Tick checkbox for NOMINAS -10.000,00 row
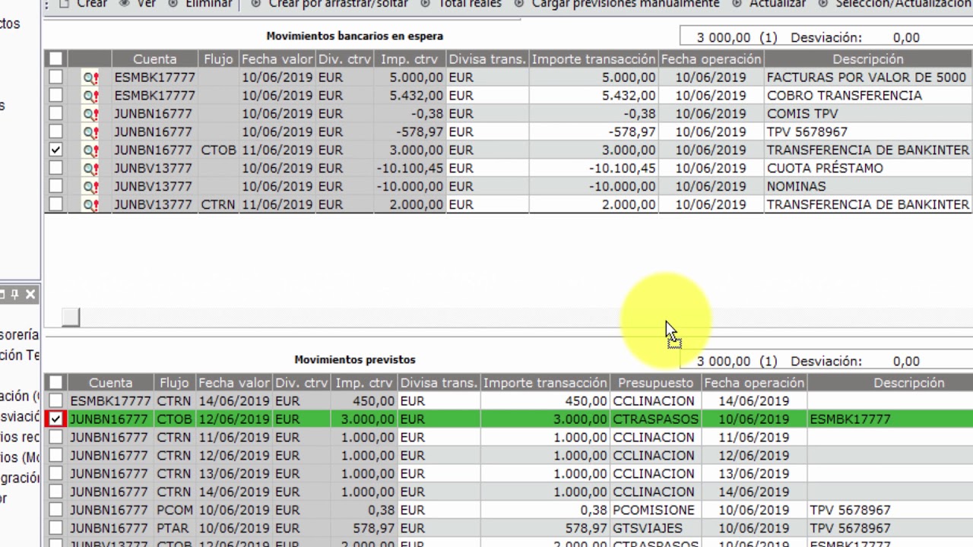Image resolution: width=973 pixels, height=547 pixels. pyautogui.click(x=55, y=186)
